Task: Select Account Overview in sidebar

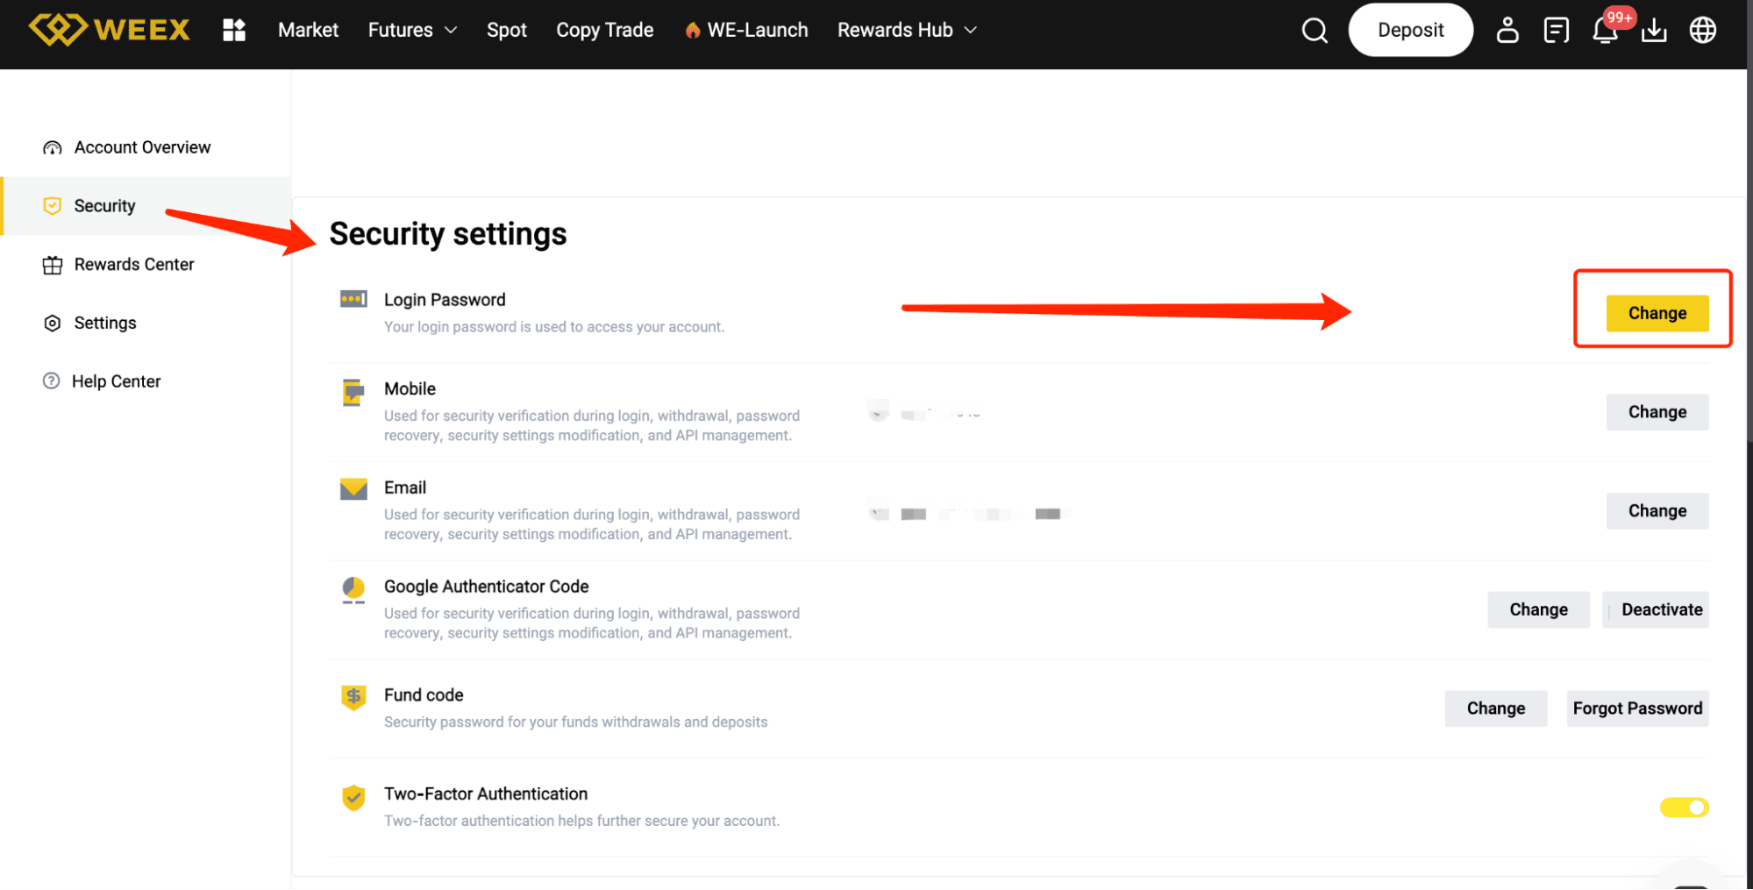Action: [x=142, y=147]
